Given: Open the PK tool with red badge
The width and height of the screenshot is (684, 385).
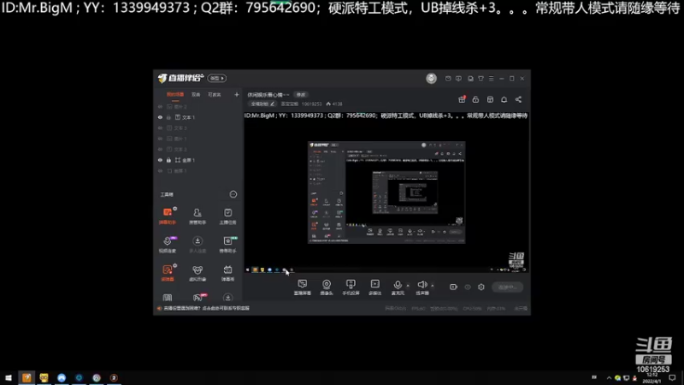Looking at the screenshot, I should click(x=198, y=297).
